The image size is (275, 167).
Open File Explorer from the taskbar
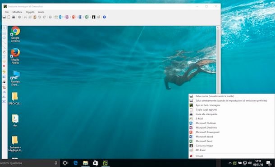pos(85,163)
